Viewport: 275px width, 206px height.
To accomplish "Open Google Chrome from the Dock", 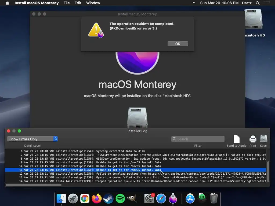I will click(x=85, y=199).
